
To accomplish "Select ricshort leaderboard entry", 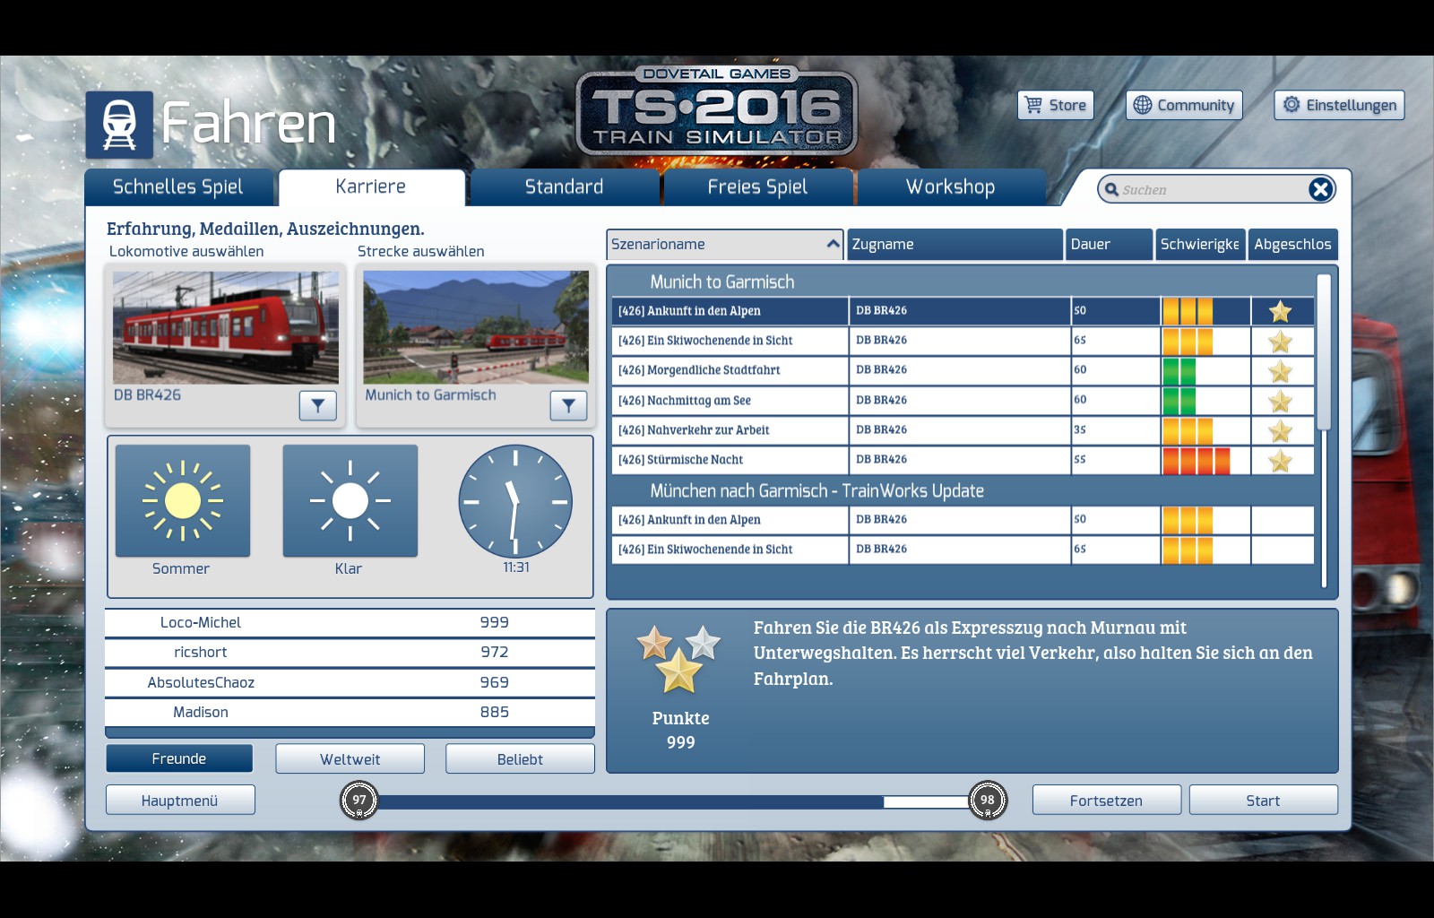I will click(x=350, y=653).
